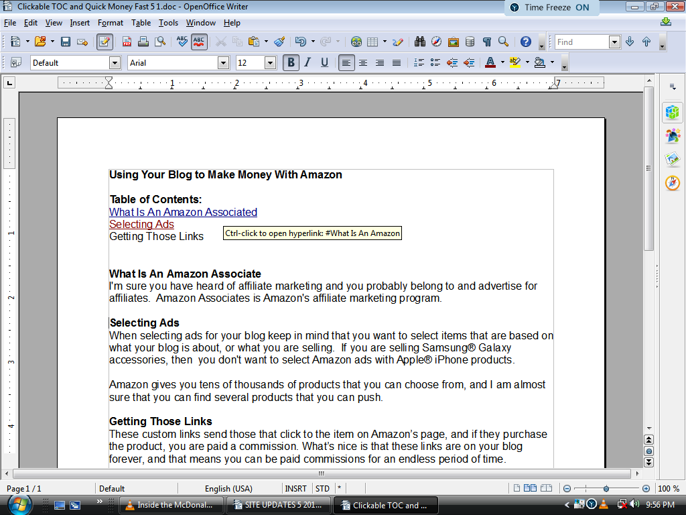The height and width of the screenshot is (515, 686).
Task: Open Table insert dropdown arrow
Action: click(x=385, y=42)
